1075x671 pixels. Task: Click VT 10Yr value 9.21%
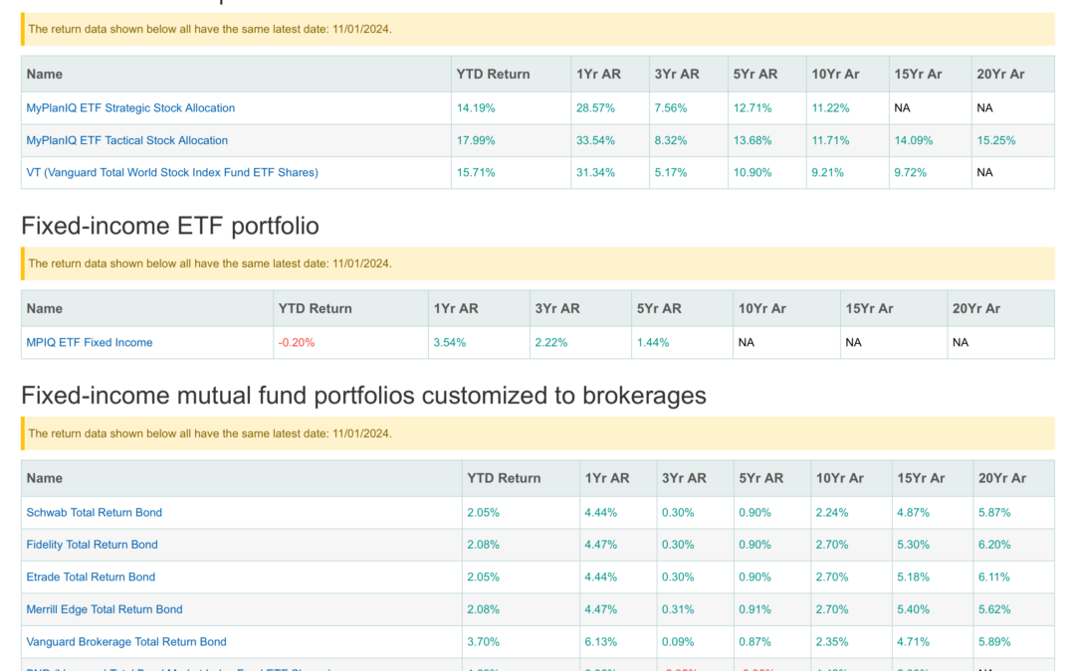coord(827,173)
